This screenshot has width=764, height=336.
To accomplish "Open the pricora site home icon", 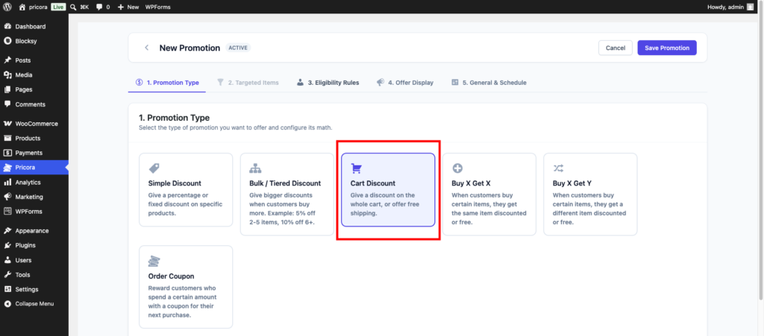I will pos(22,7).
